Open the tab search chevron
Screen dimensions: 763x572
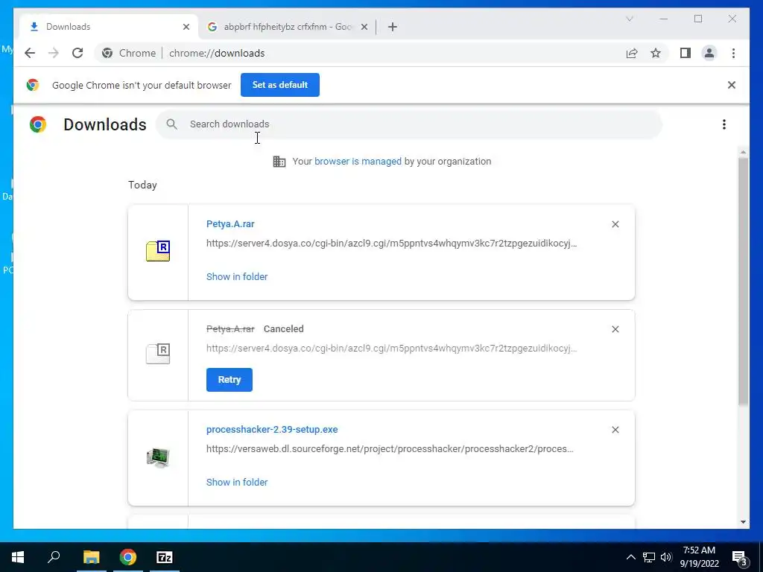(629, 19)
